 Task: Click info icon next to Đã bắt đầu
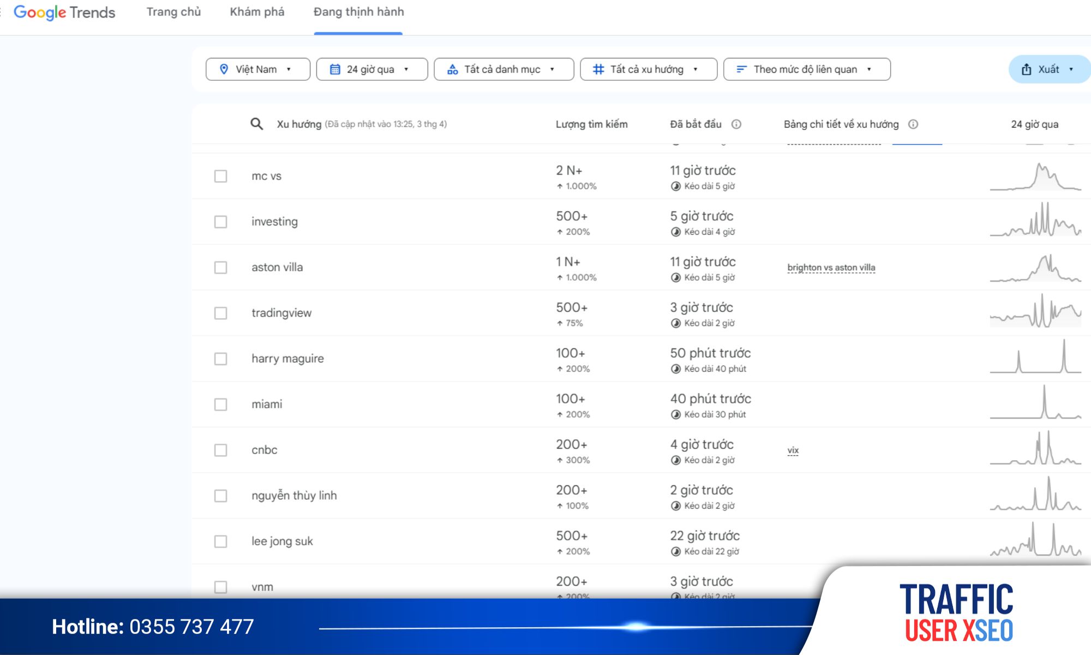pyautogui.click(x=736, y=124)
